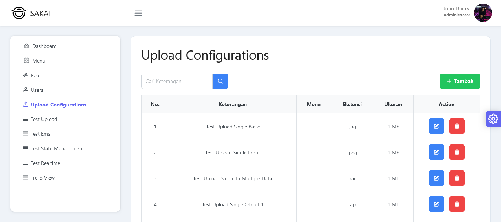Open the Users page
Screen dimensions: 501x222
coord(65,90)
